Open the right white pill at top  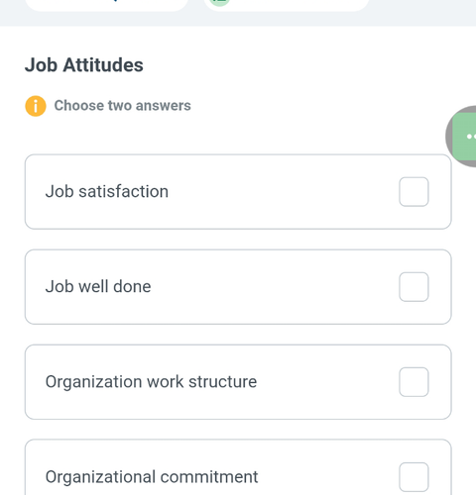(x=287, y=4)
